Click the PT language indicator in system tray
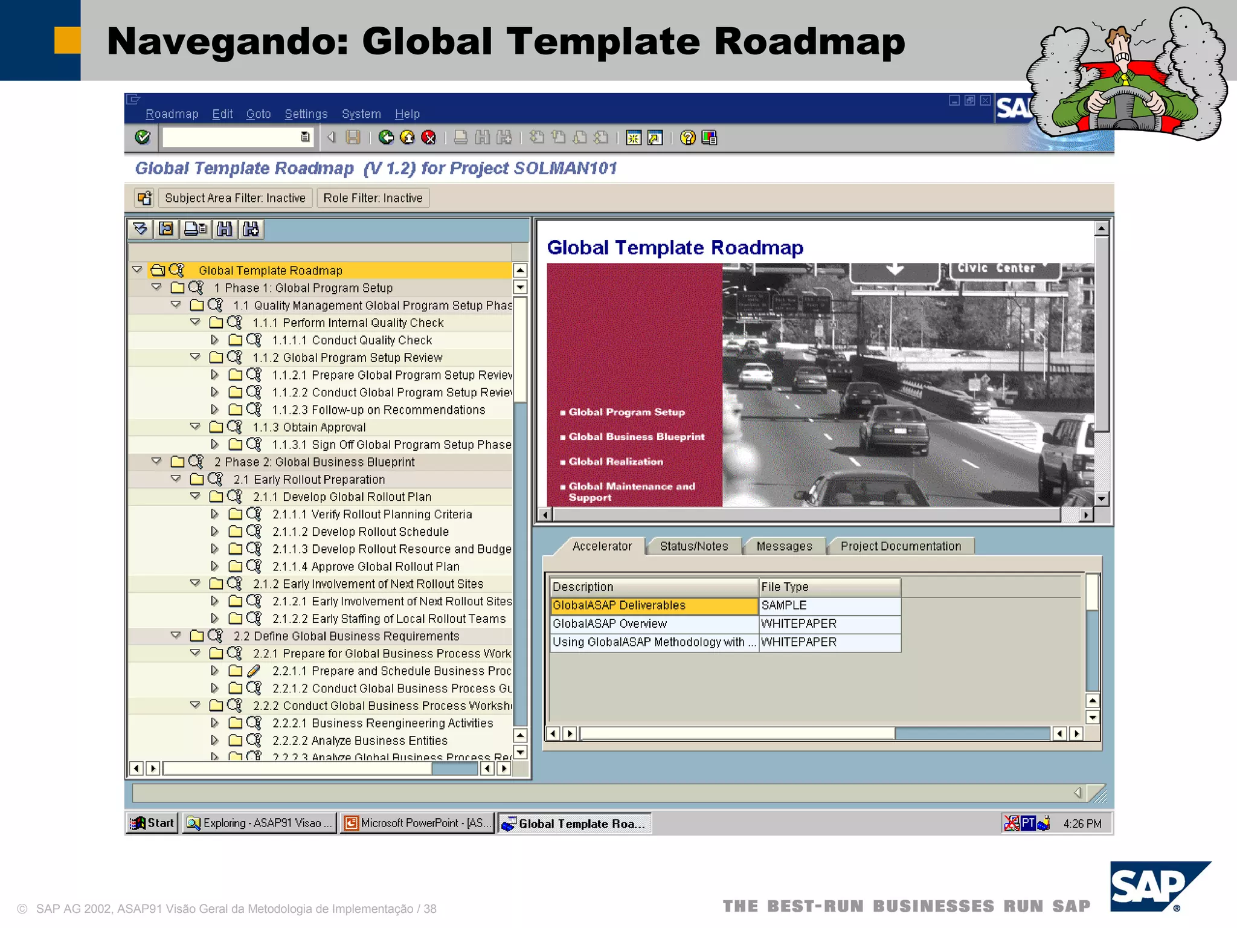 (x=1028, y=823)
